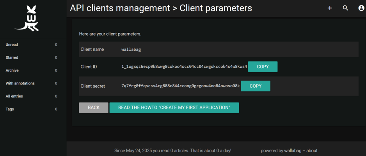This screenshot has height=156, width=366.
Task: Open search with the magnifier icon
Action: point(345,8)
